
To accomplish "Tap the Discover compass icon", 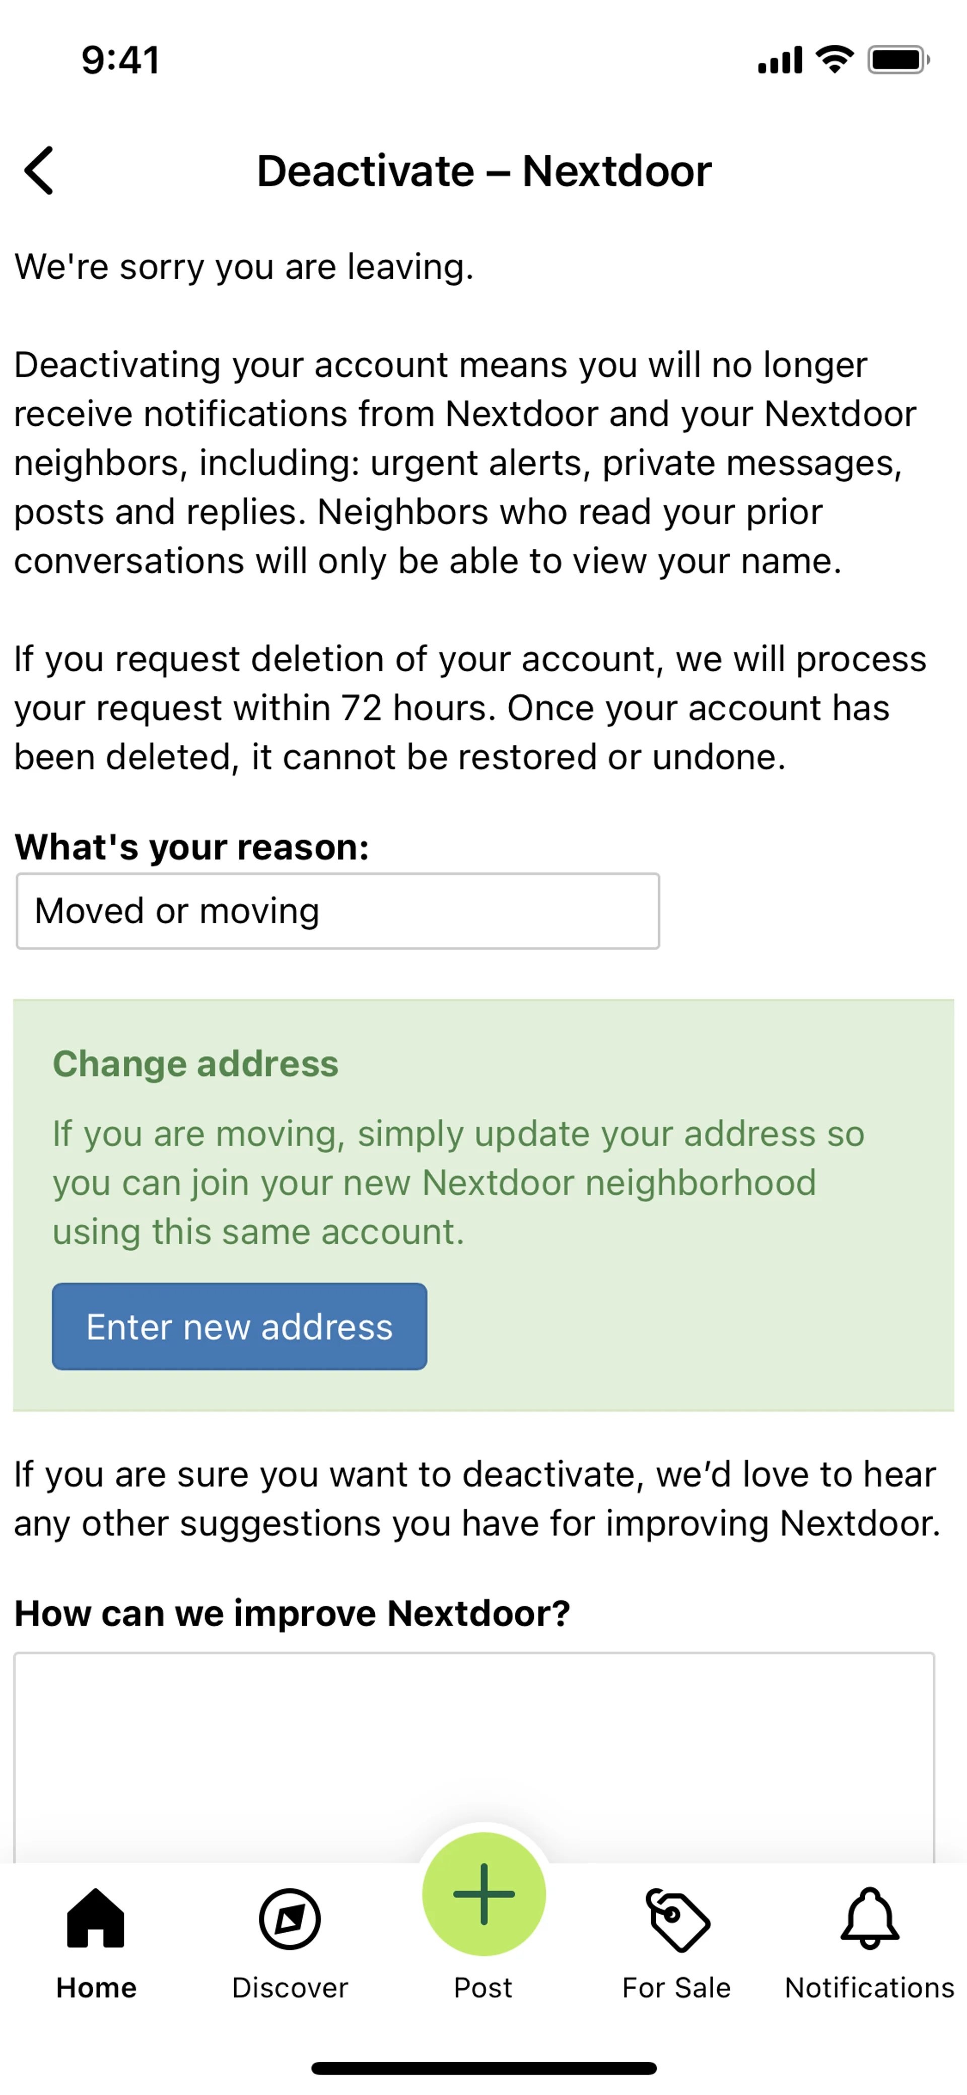I will [x=289, y=1919].
